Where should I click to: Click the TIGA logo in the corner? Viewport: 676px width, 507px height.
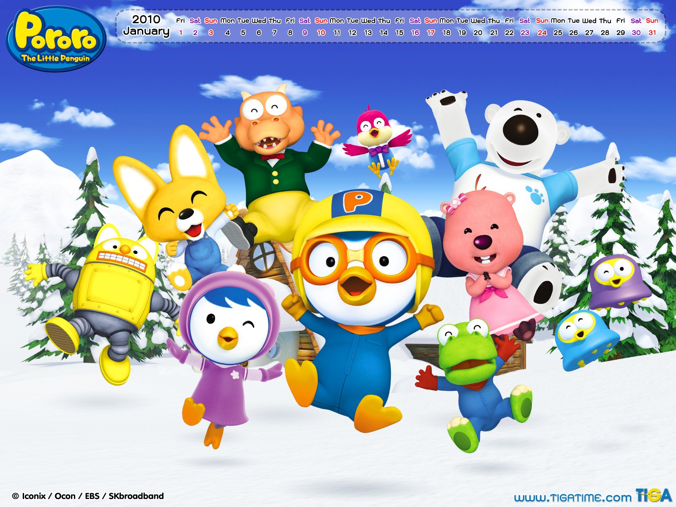653,495
